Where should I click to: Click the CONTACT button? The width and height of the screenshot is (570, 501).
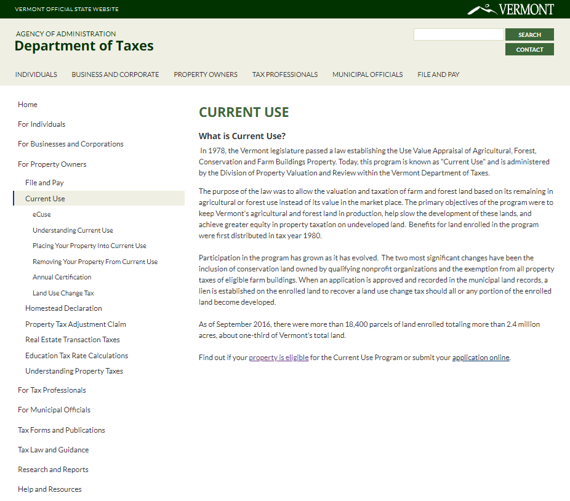pos(529,49)
